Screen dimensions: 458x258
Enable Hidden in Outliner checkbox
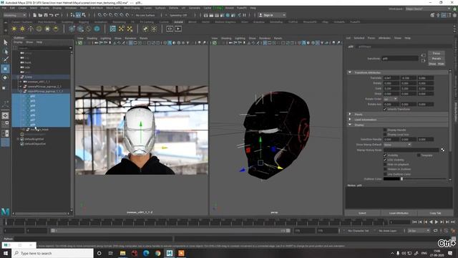(x=385, y=169)
